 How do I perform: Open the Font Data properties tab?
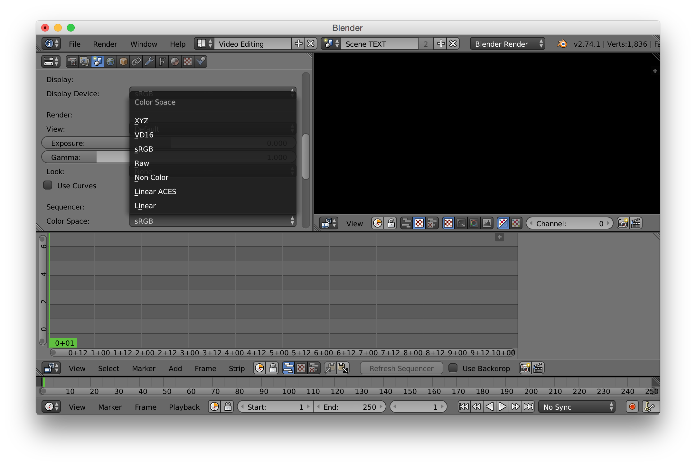(162, 61)
